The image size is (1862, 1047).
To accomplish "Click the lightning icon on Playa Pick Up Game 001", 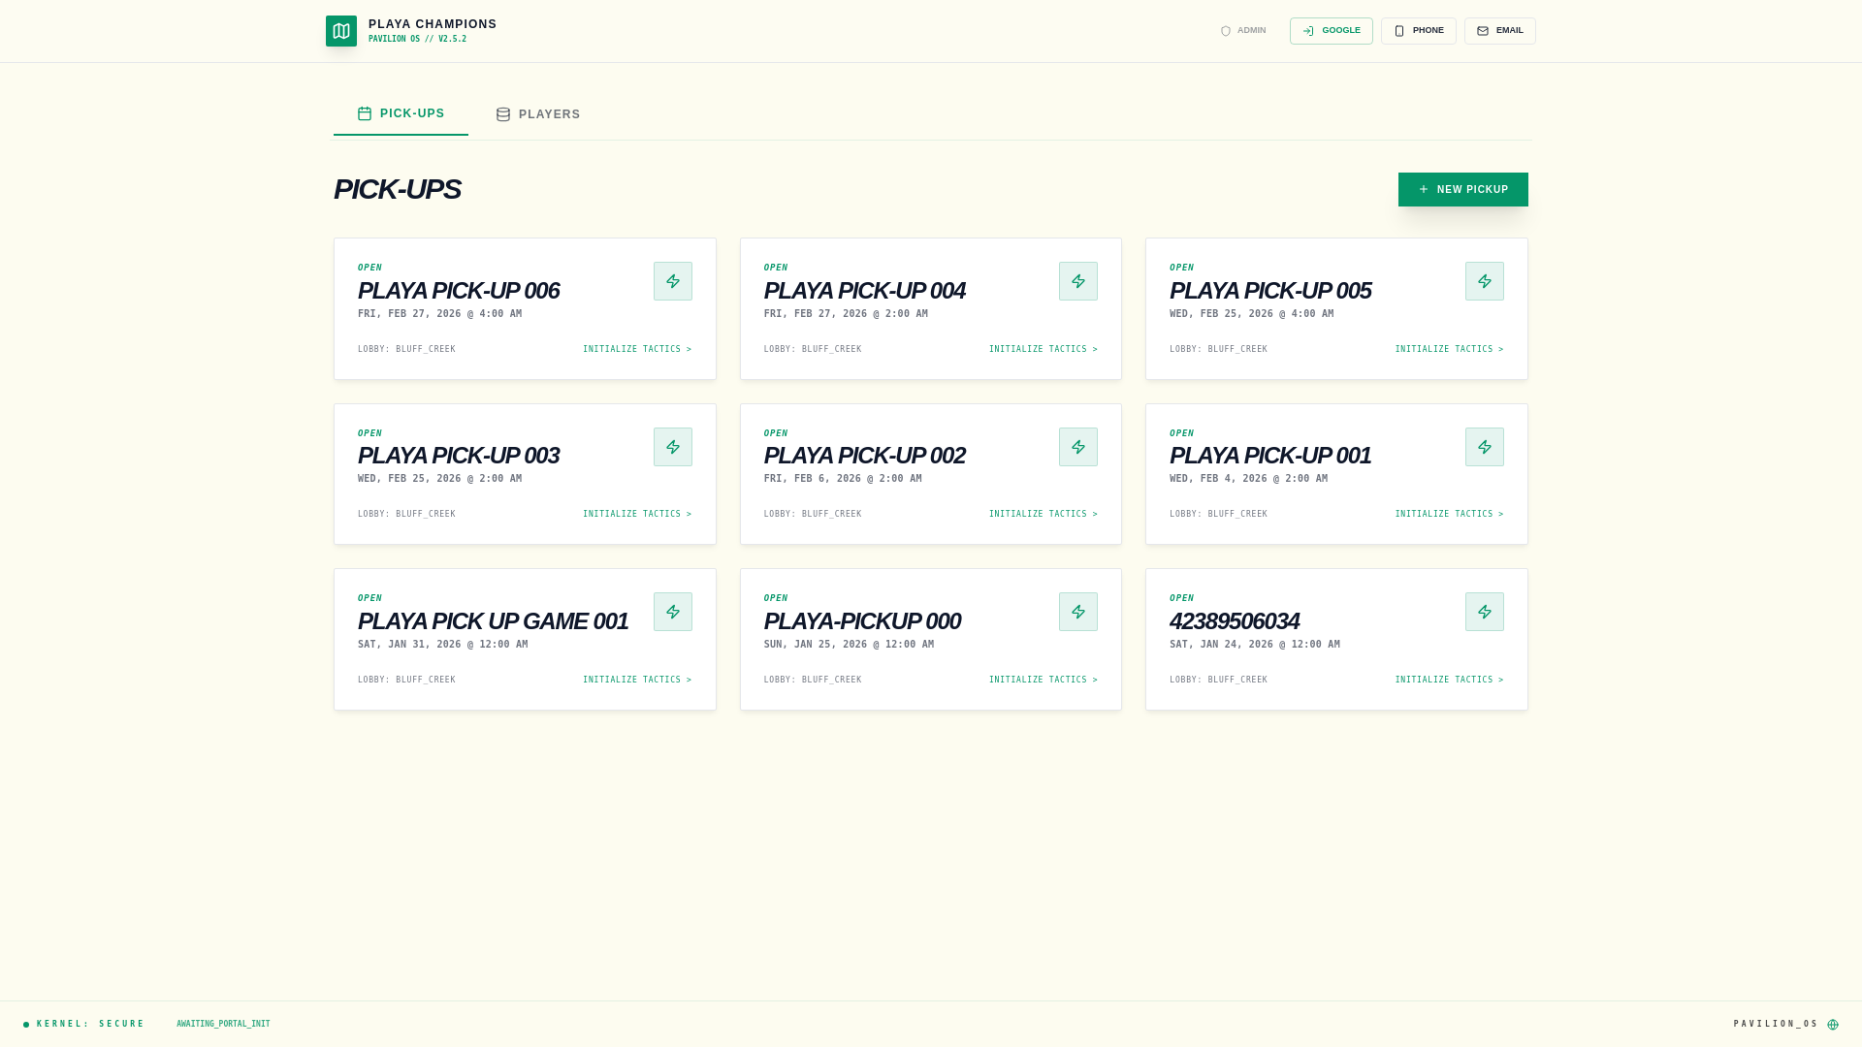I will [673, 612].
